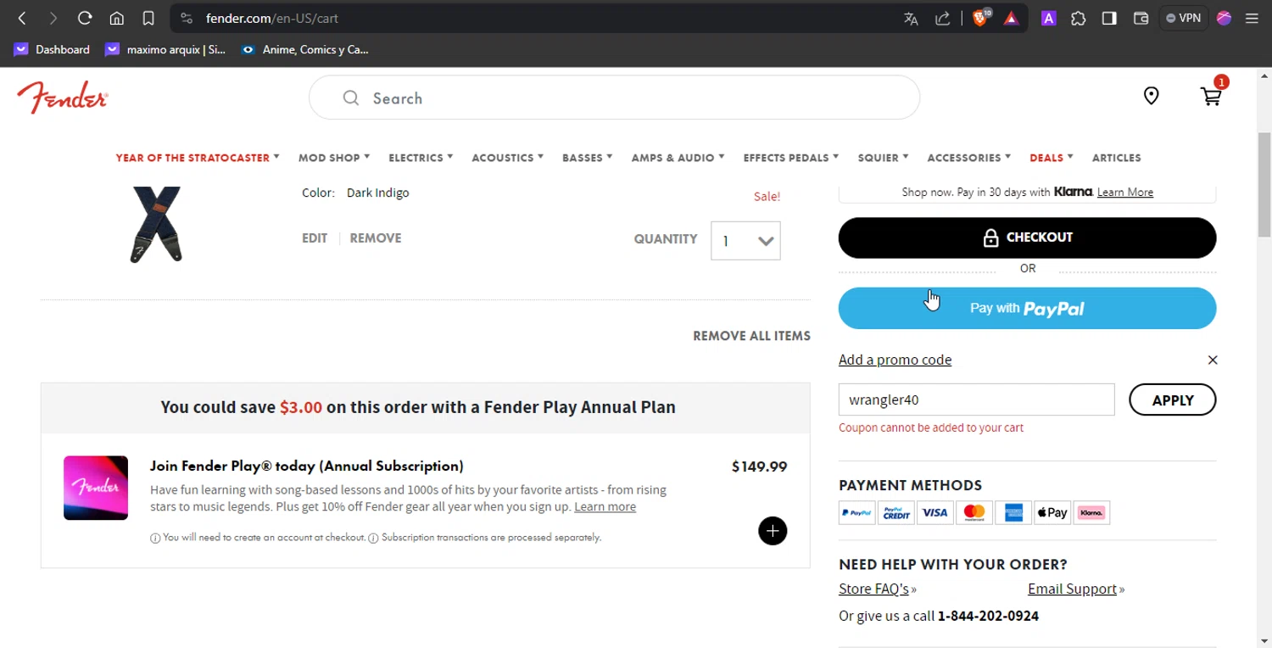Open the purple A extension icon
Image resolution: width=1272 pixels, height=648 pixels.
pos(1049,18)
